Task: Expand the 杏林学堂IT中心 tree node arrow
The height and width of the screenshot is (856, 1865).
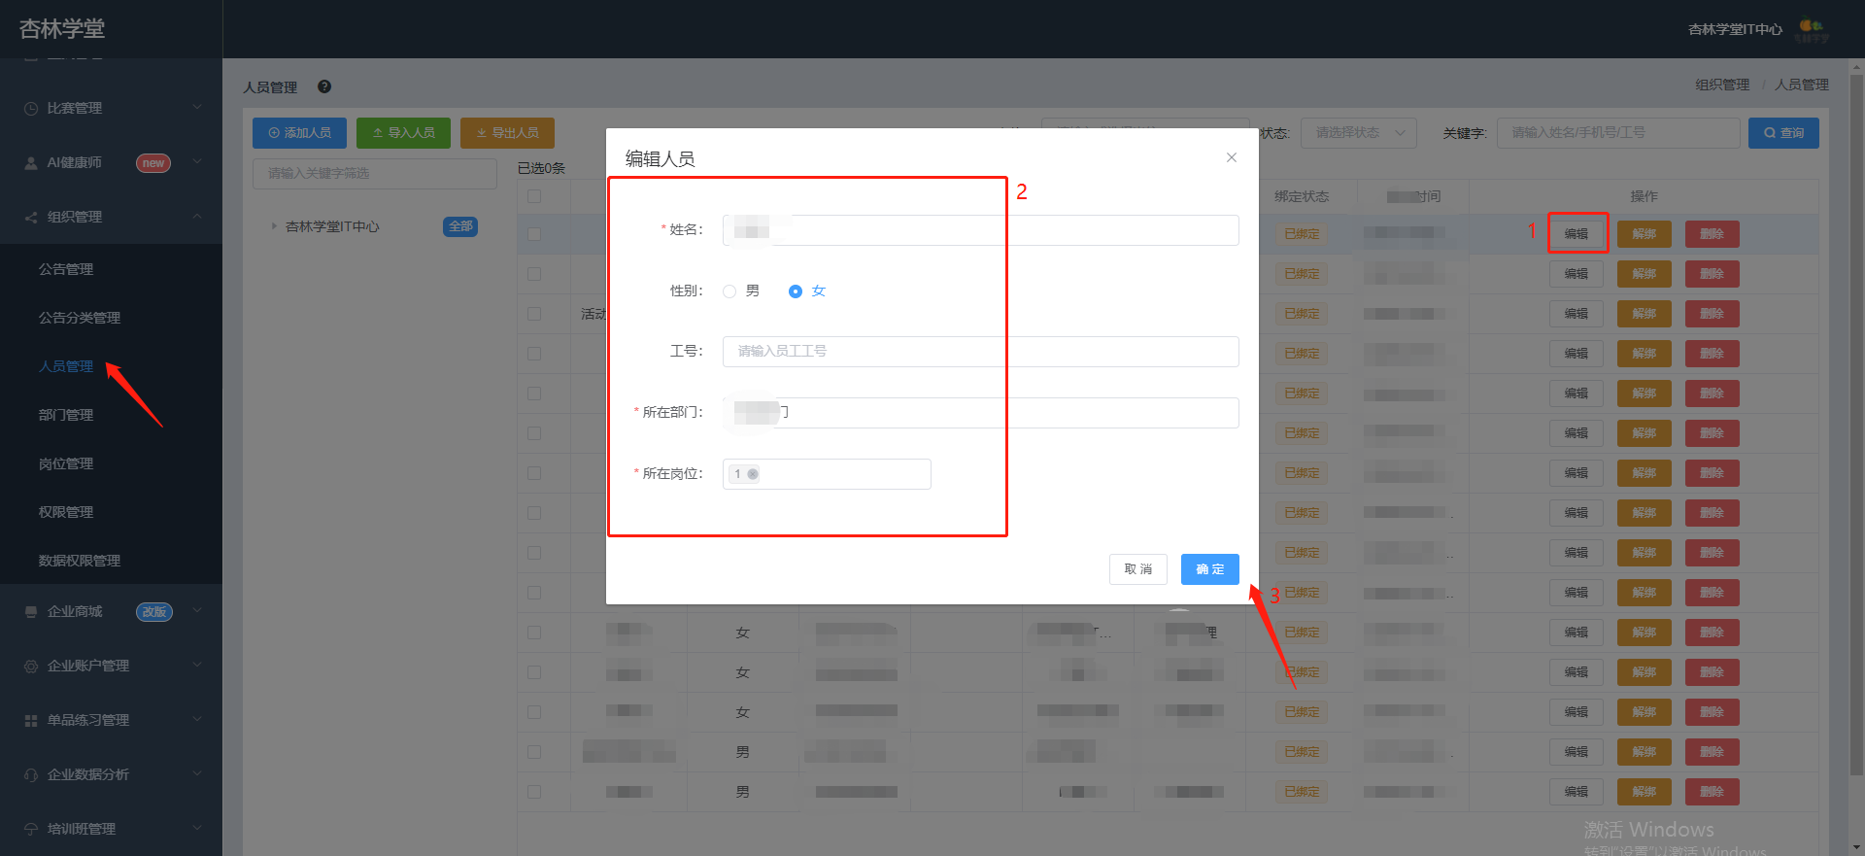Action: (273, 226)
